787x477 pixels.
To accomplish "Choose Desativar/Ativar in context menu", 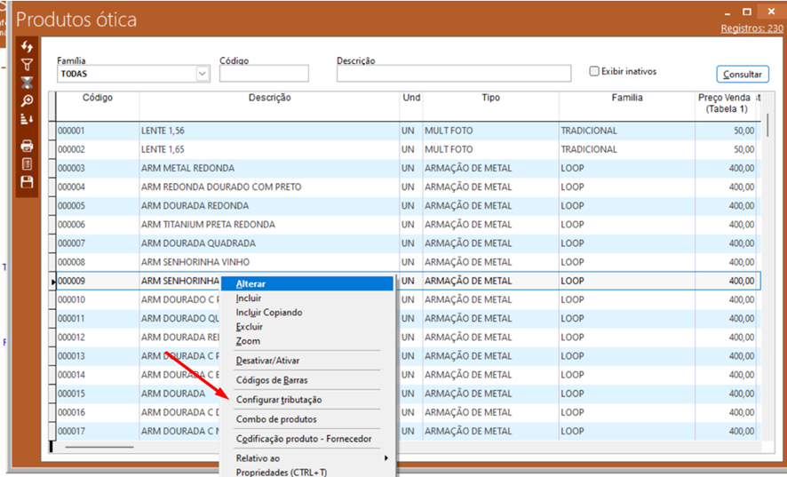I will click(266, 361).
